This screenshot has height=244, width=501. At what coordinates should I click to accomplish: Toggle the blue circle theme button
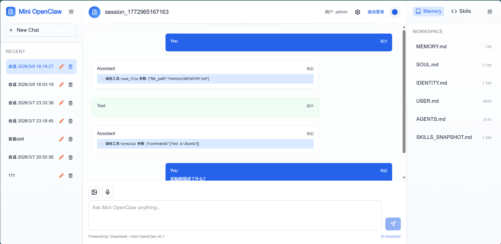point(395,12)
